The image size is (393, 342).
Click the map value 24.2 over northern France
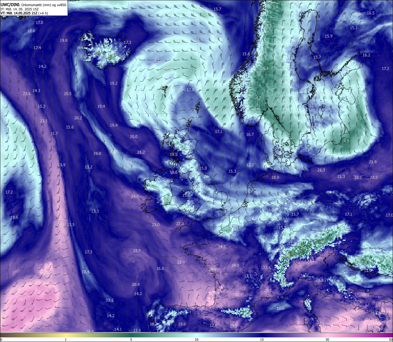coord(222,247)
